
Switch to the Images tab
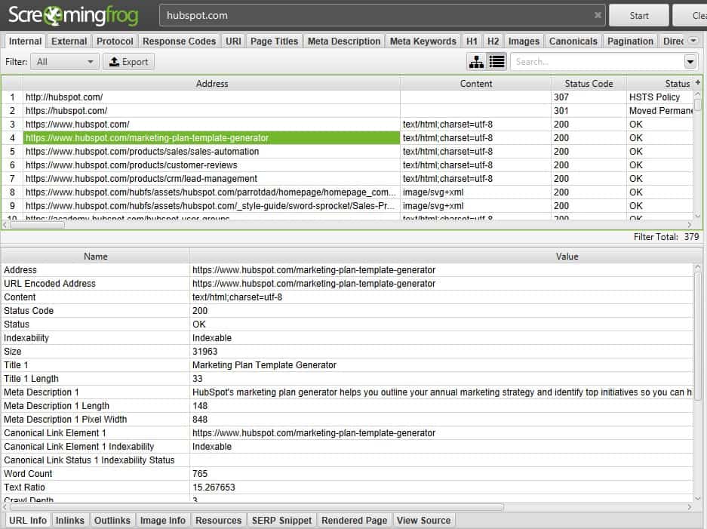[524, 41]
